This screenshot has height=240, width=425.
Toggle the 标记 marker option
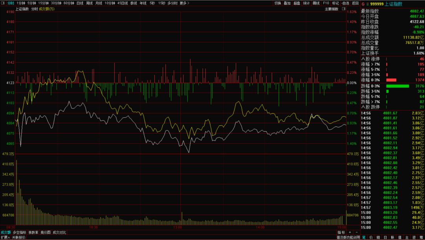tap(335, 3)
